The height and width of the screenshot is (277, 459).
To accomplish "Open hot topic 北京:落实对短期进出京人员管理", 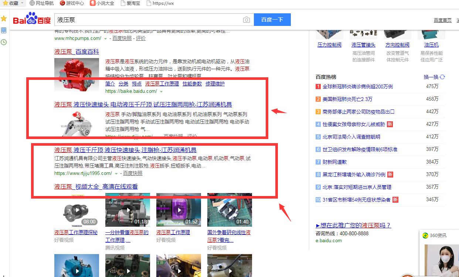I will coord(356,187).
